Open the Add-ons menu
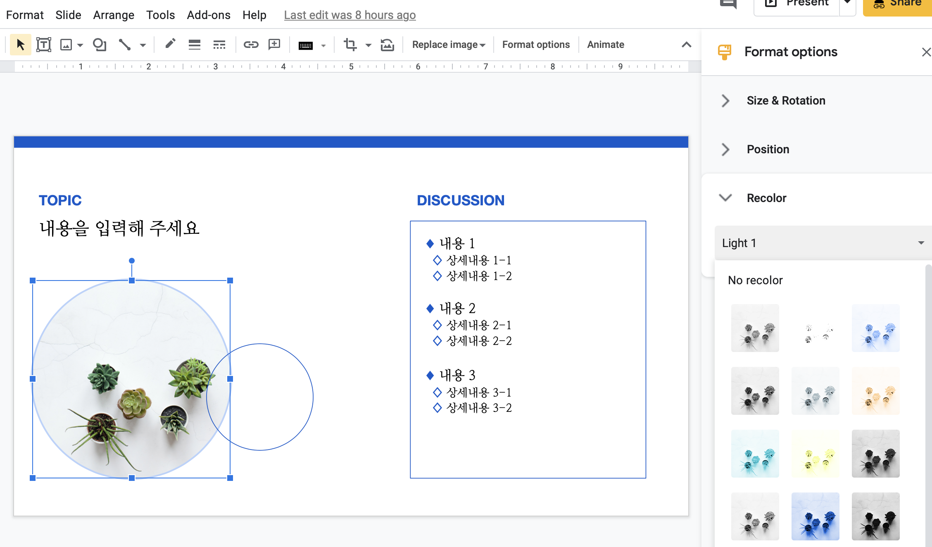The width and height of the screenshot is (932, 547). 208,15
